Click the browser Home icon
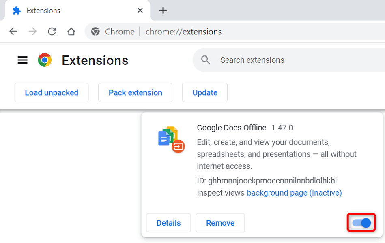385x243 pixels. coord(71,31)
